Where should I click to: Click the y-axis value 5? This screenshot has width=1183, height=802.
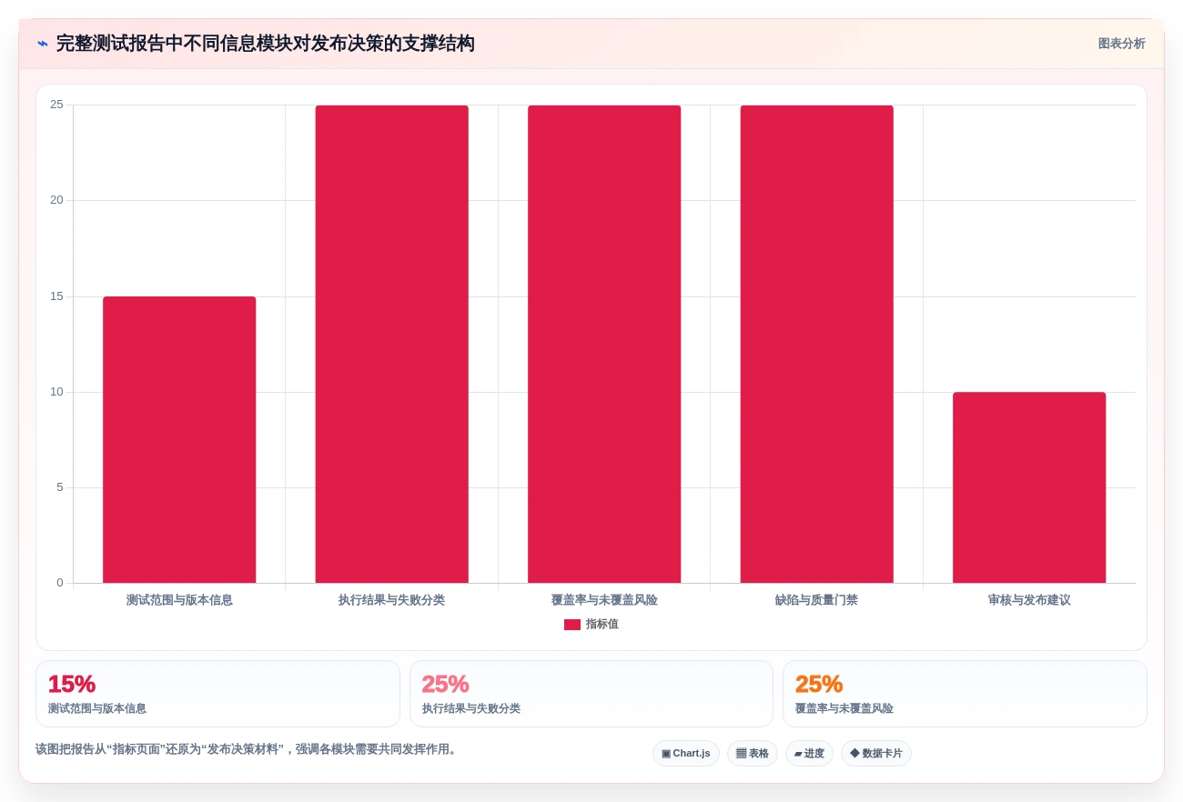coord(60,487)
